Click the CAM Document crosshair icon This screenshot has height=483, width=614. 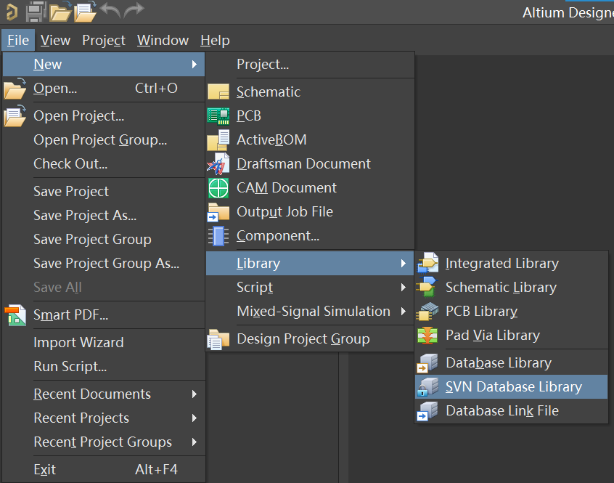[x=218, y=188]
